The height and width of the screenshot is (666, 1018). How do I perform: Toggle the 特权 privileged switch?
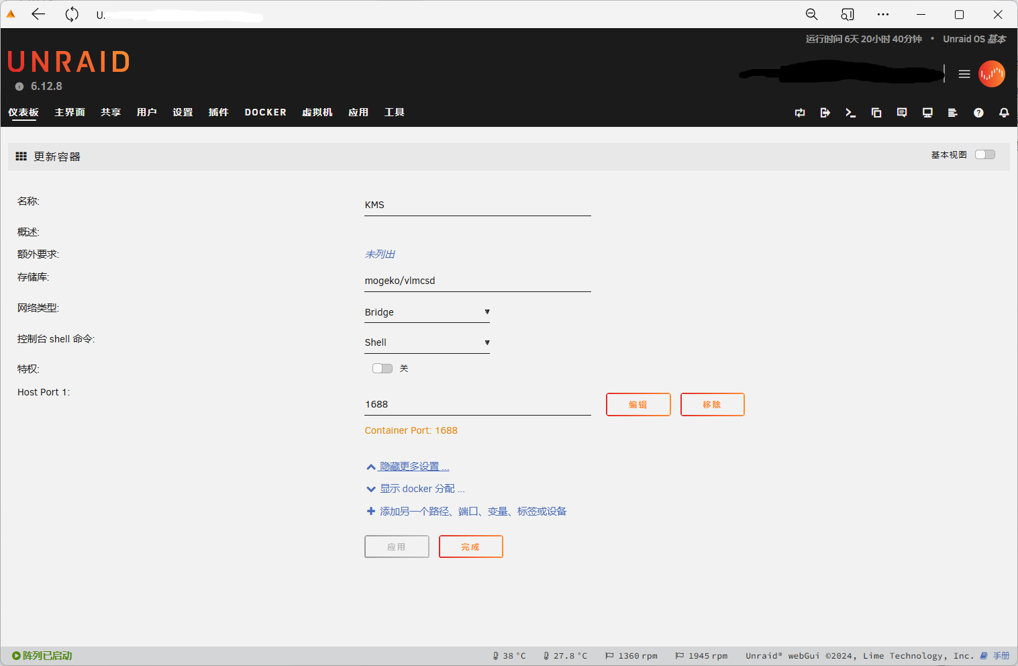[383, 369]
